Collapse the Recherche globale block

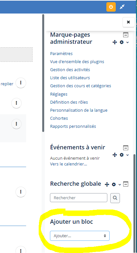tap(126, 184)
